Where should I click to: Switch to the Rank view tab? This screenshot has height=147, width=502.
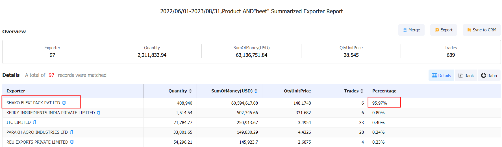coord(466,75)
